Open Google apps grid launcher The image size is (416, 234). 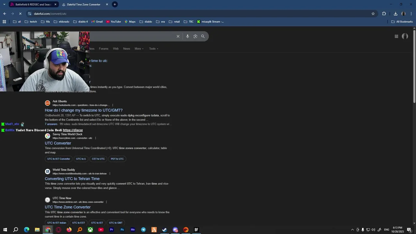point(396,36)
